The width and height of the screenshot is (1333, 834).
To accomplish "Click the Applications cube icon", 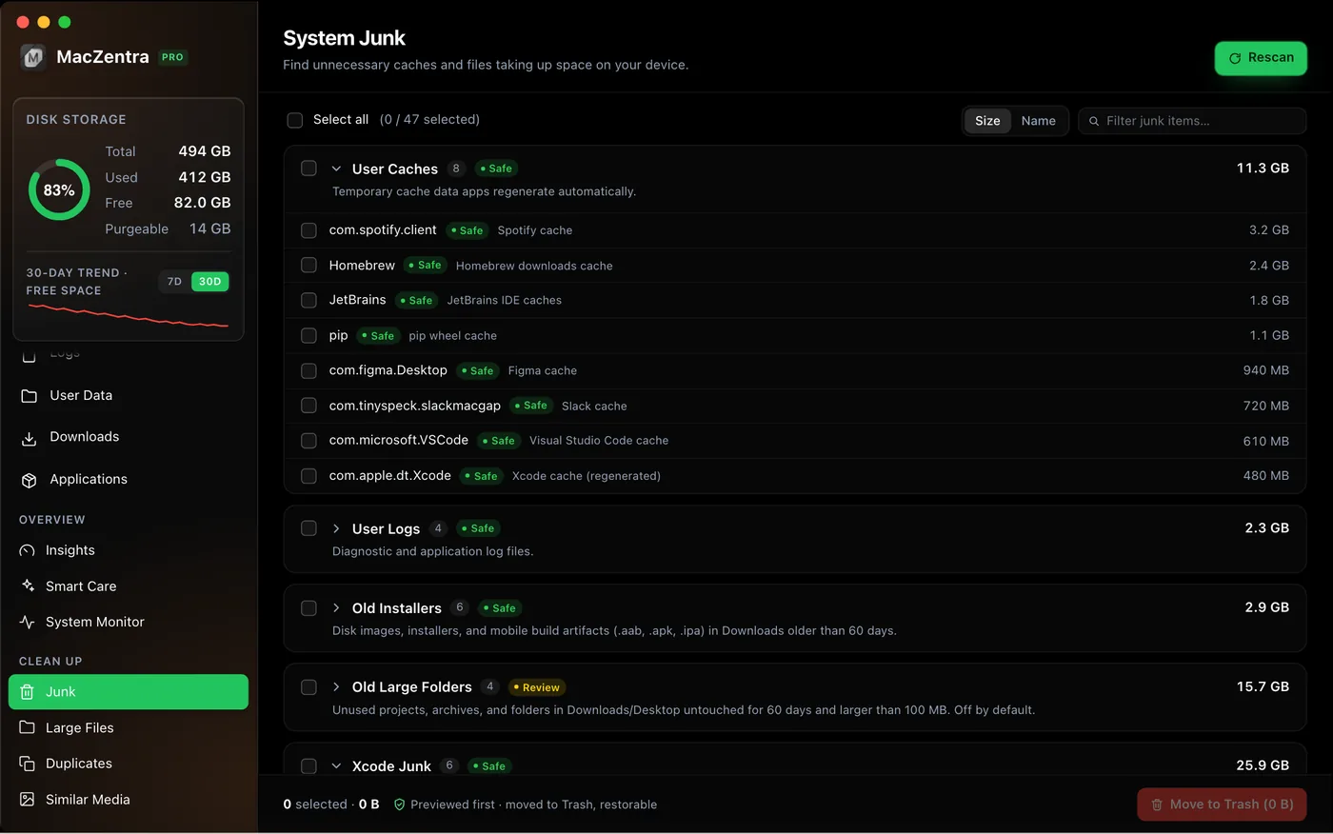I will click(30, 480).
